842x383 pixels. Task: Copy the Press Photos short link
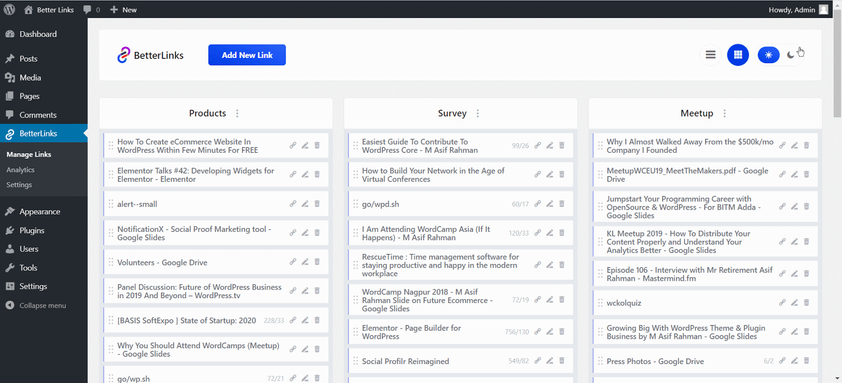(782, 361)
